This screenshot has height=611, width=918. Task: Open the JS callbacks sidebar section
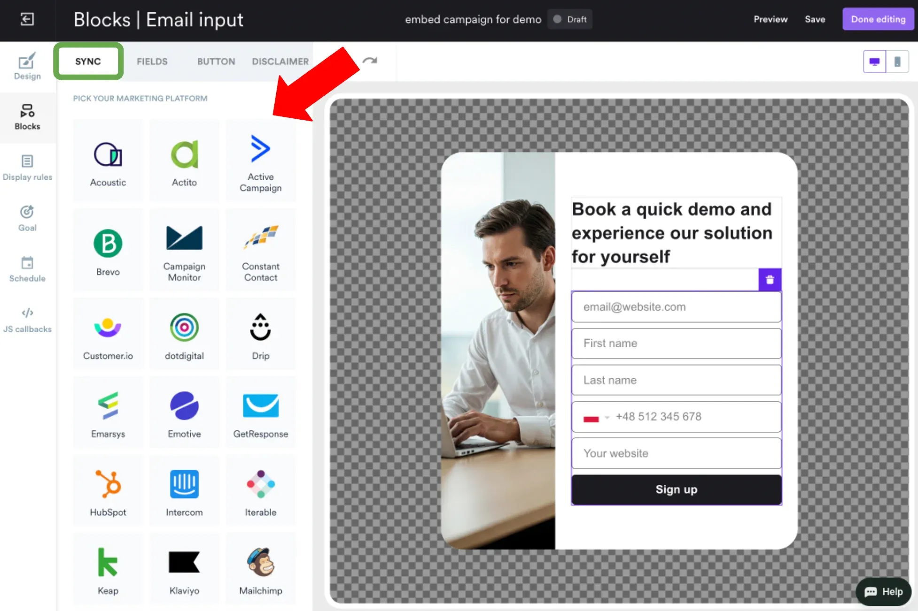27,321
